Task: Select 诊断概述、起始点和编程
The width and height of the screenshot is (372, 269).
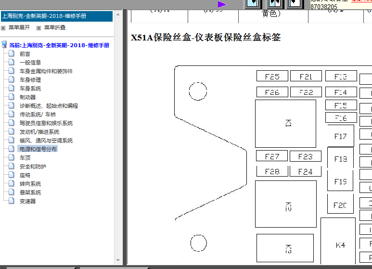Action: (49, 106)
